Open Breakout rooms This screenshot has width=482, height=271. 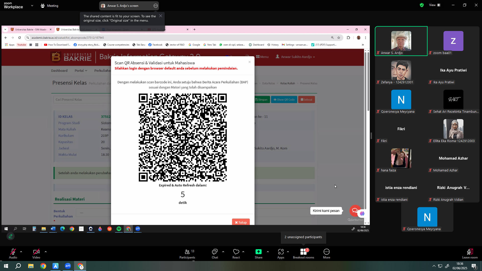(x=304, y=253)
